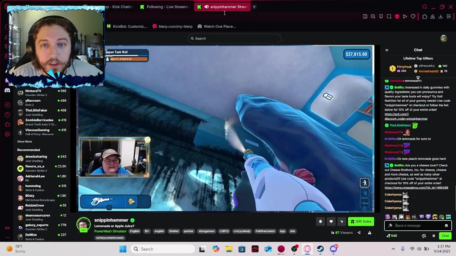The image size is (456, 256).
Task: Click the heart bookmark icon in toolbar
Action: (413, 16)
